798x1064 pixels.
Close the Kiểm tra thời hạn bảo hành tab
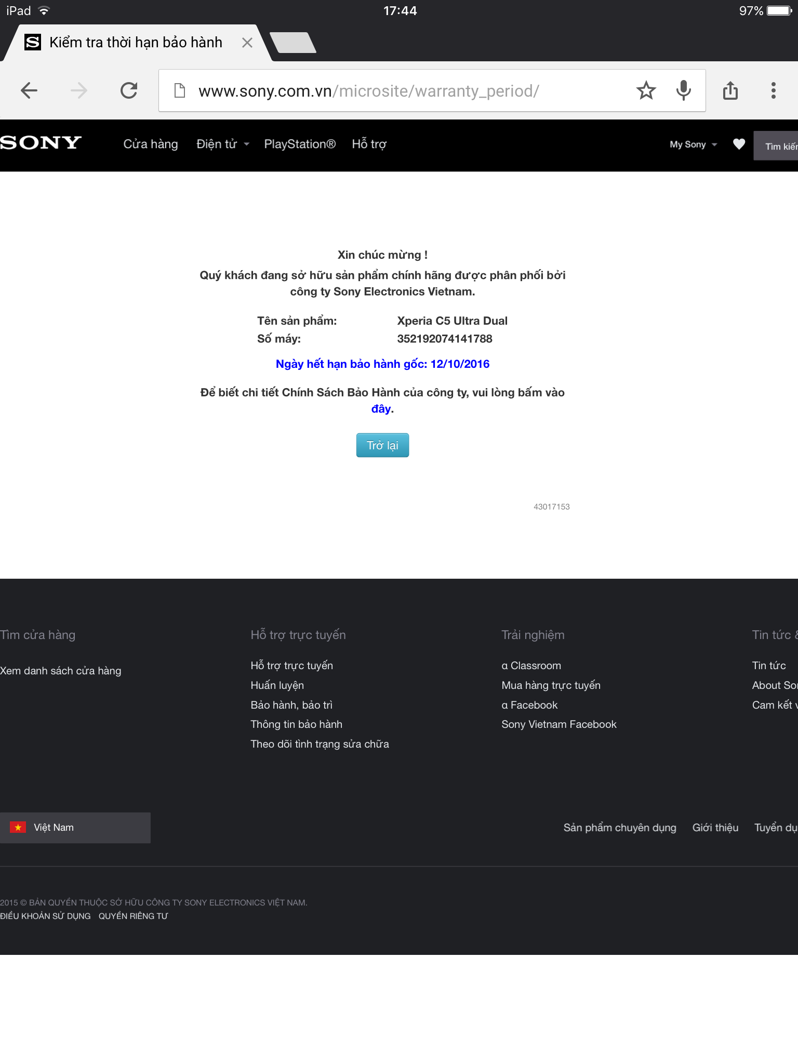pos(247,43)
